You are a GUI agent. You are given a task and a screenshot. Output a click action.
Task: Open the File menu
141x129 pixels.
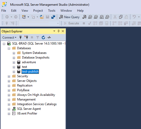tap(4, 11)
